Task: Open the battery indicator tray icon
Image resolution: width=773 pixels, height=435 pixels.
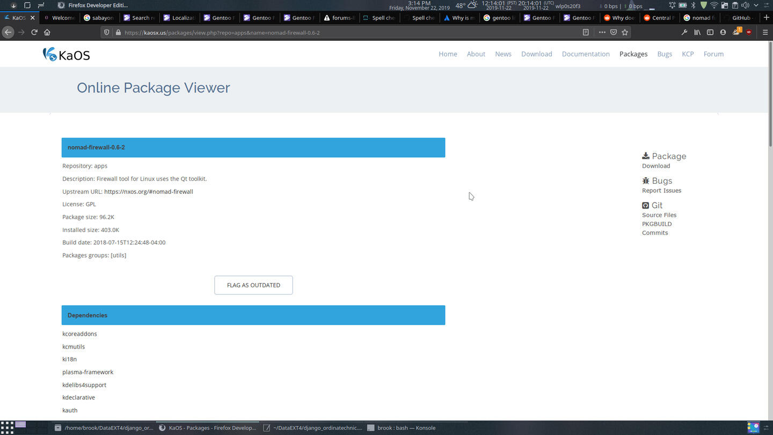Action: click(x=683, y=5)
